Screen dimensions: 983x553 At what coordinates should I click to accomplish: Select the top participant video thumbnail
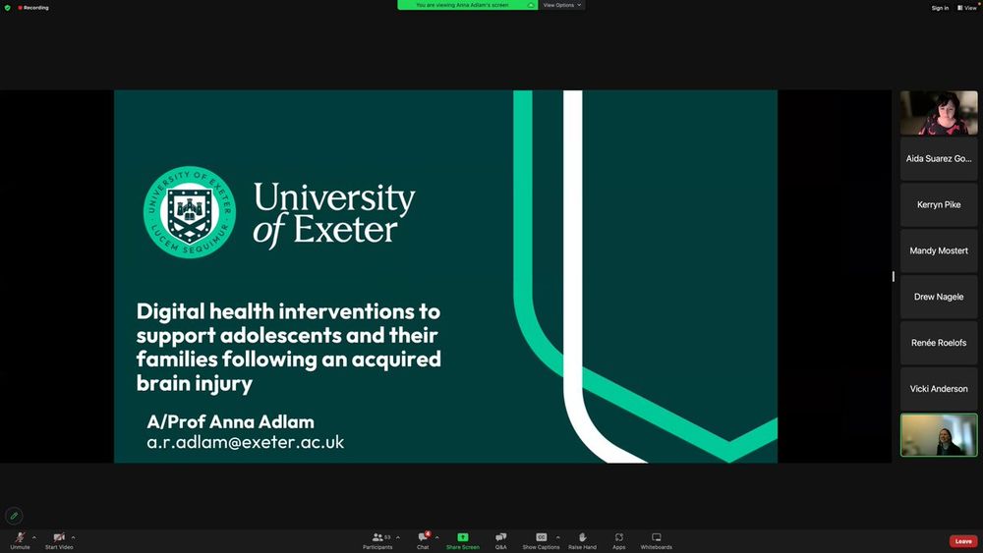point(939,113)
